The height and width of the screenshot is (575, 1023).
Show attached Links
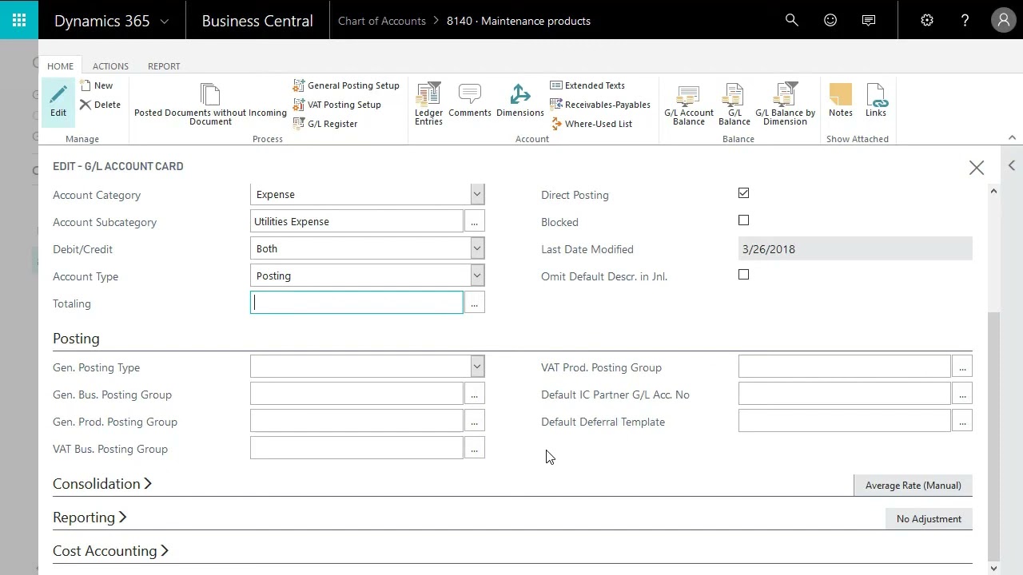(876, 101)
